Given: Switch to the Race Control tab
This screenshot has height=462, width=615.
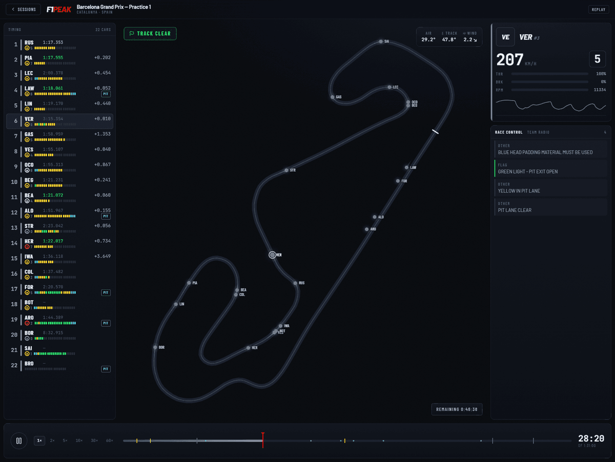Looking at the screenshot, I should 508,132.
